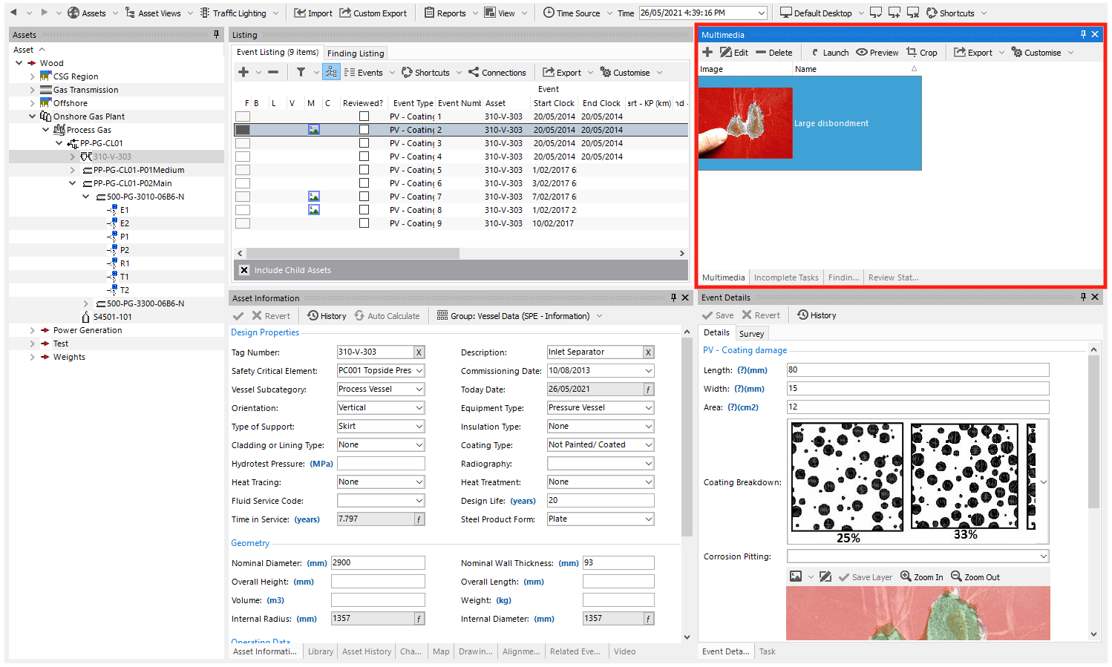Open History in Asset Information toolbar
This screenshot has height=667, width=1112.
(327, 316)
